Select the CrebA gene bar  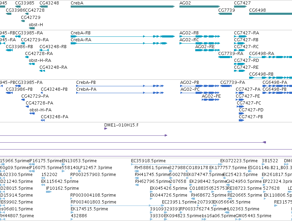click(x=122, y=7)
